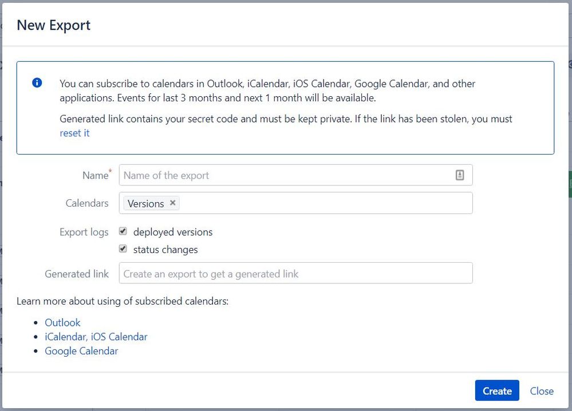Click the New Export dialog heading
This screenshot has width=572, height=411.
53,25
